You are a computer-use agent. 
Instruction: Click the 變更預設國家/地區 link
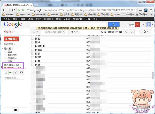coord(107,28)
